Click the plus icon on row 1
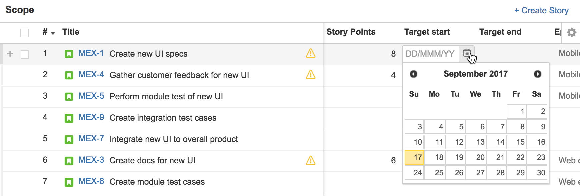The height and width of the screenshot is (196, 580). (10, 54)
